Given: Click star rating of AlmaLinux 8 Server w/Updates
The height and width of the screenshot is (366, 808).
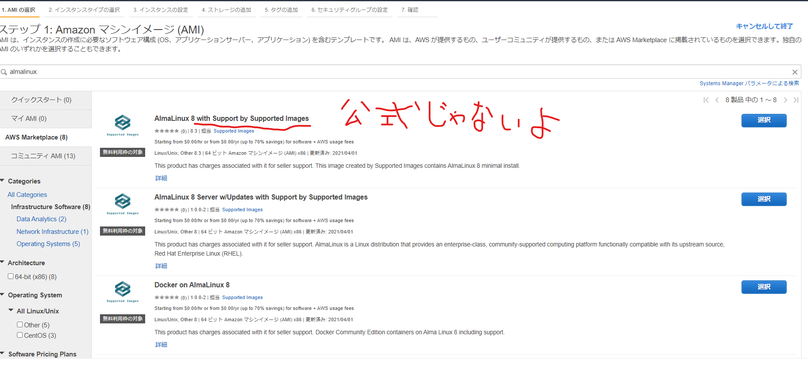Looking at the screenshot, I should click(166, 210).
